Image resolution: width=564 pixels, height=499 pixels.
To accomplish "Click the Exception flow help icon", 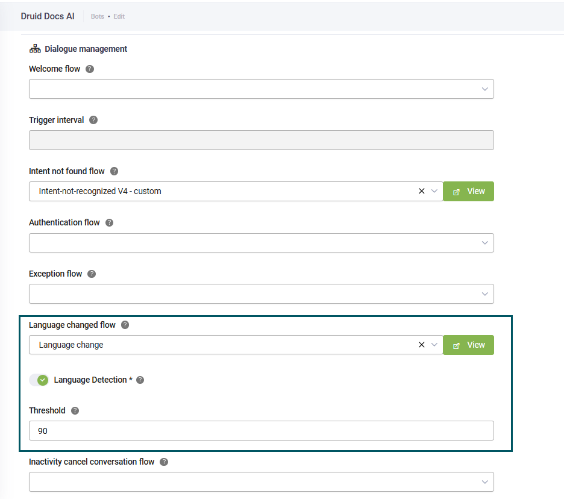I will click(x=91, y=274).
